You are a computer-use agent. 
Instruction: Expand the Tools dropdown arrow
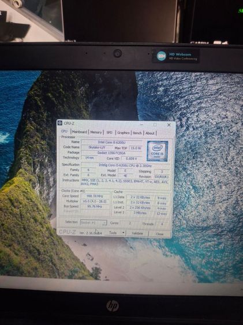point(124,233)
